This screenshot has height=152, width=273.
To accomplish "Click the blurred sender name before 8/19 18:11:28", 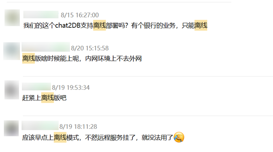I will tap(40, 125).
